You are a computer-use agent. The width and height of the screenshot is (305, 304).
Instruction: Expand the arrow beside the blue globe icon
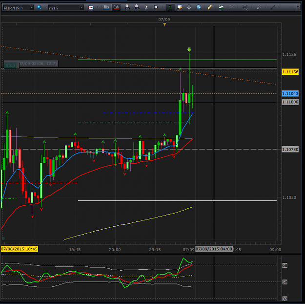[x=46, y=7]
